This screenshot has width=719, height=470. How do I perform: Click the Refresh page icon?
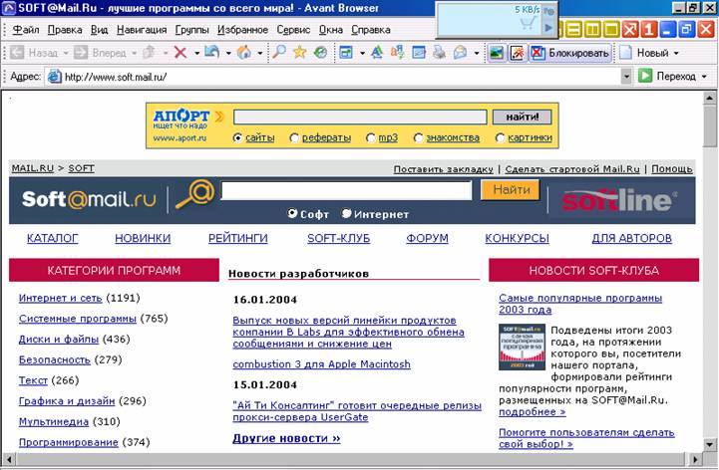tap(211, 52)
